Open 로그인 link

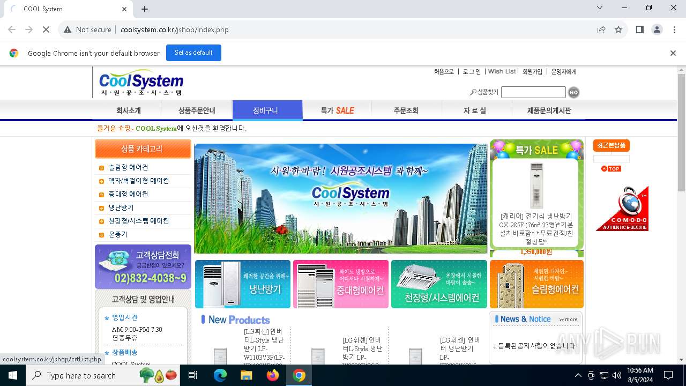tap(472, 71)
